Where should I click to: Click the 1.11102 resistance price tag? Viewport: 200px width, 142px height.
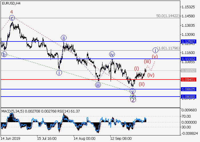pos(188,59)
